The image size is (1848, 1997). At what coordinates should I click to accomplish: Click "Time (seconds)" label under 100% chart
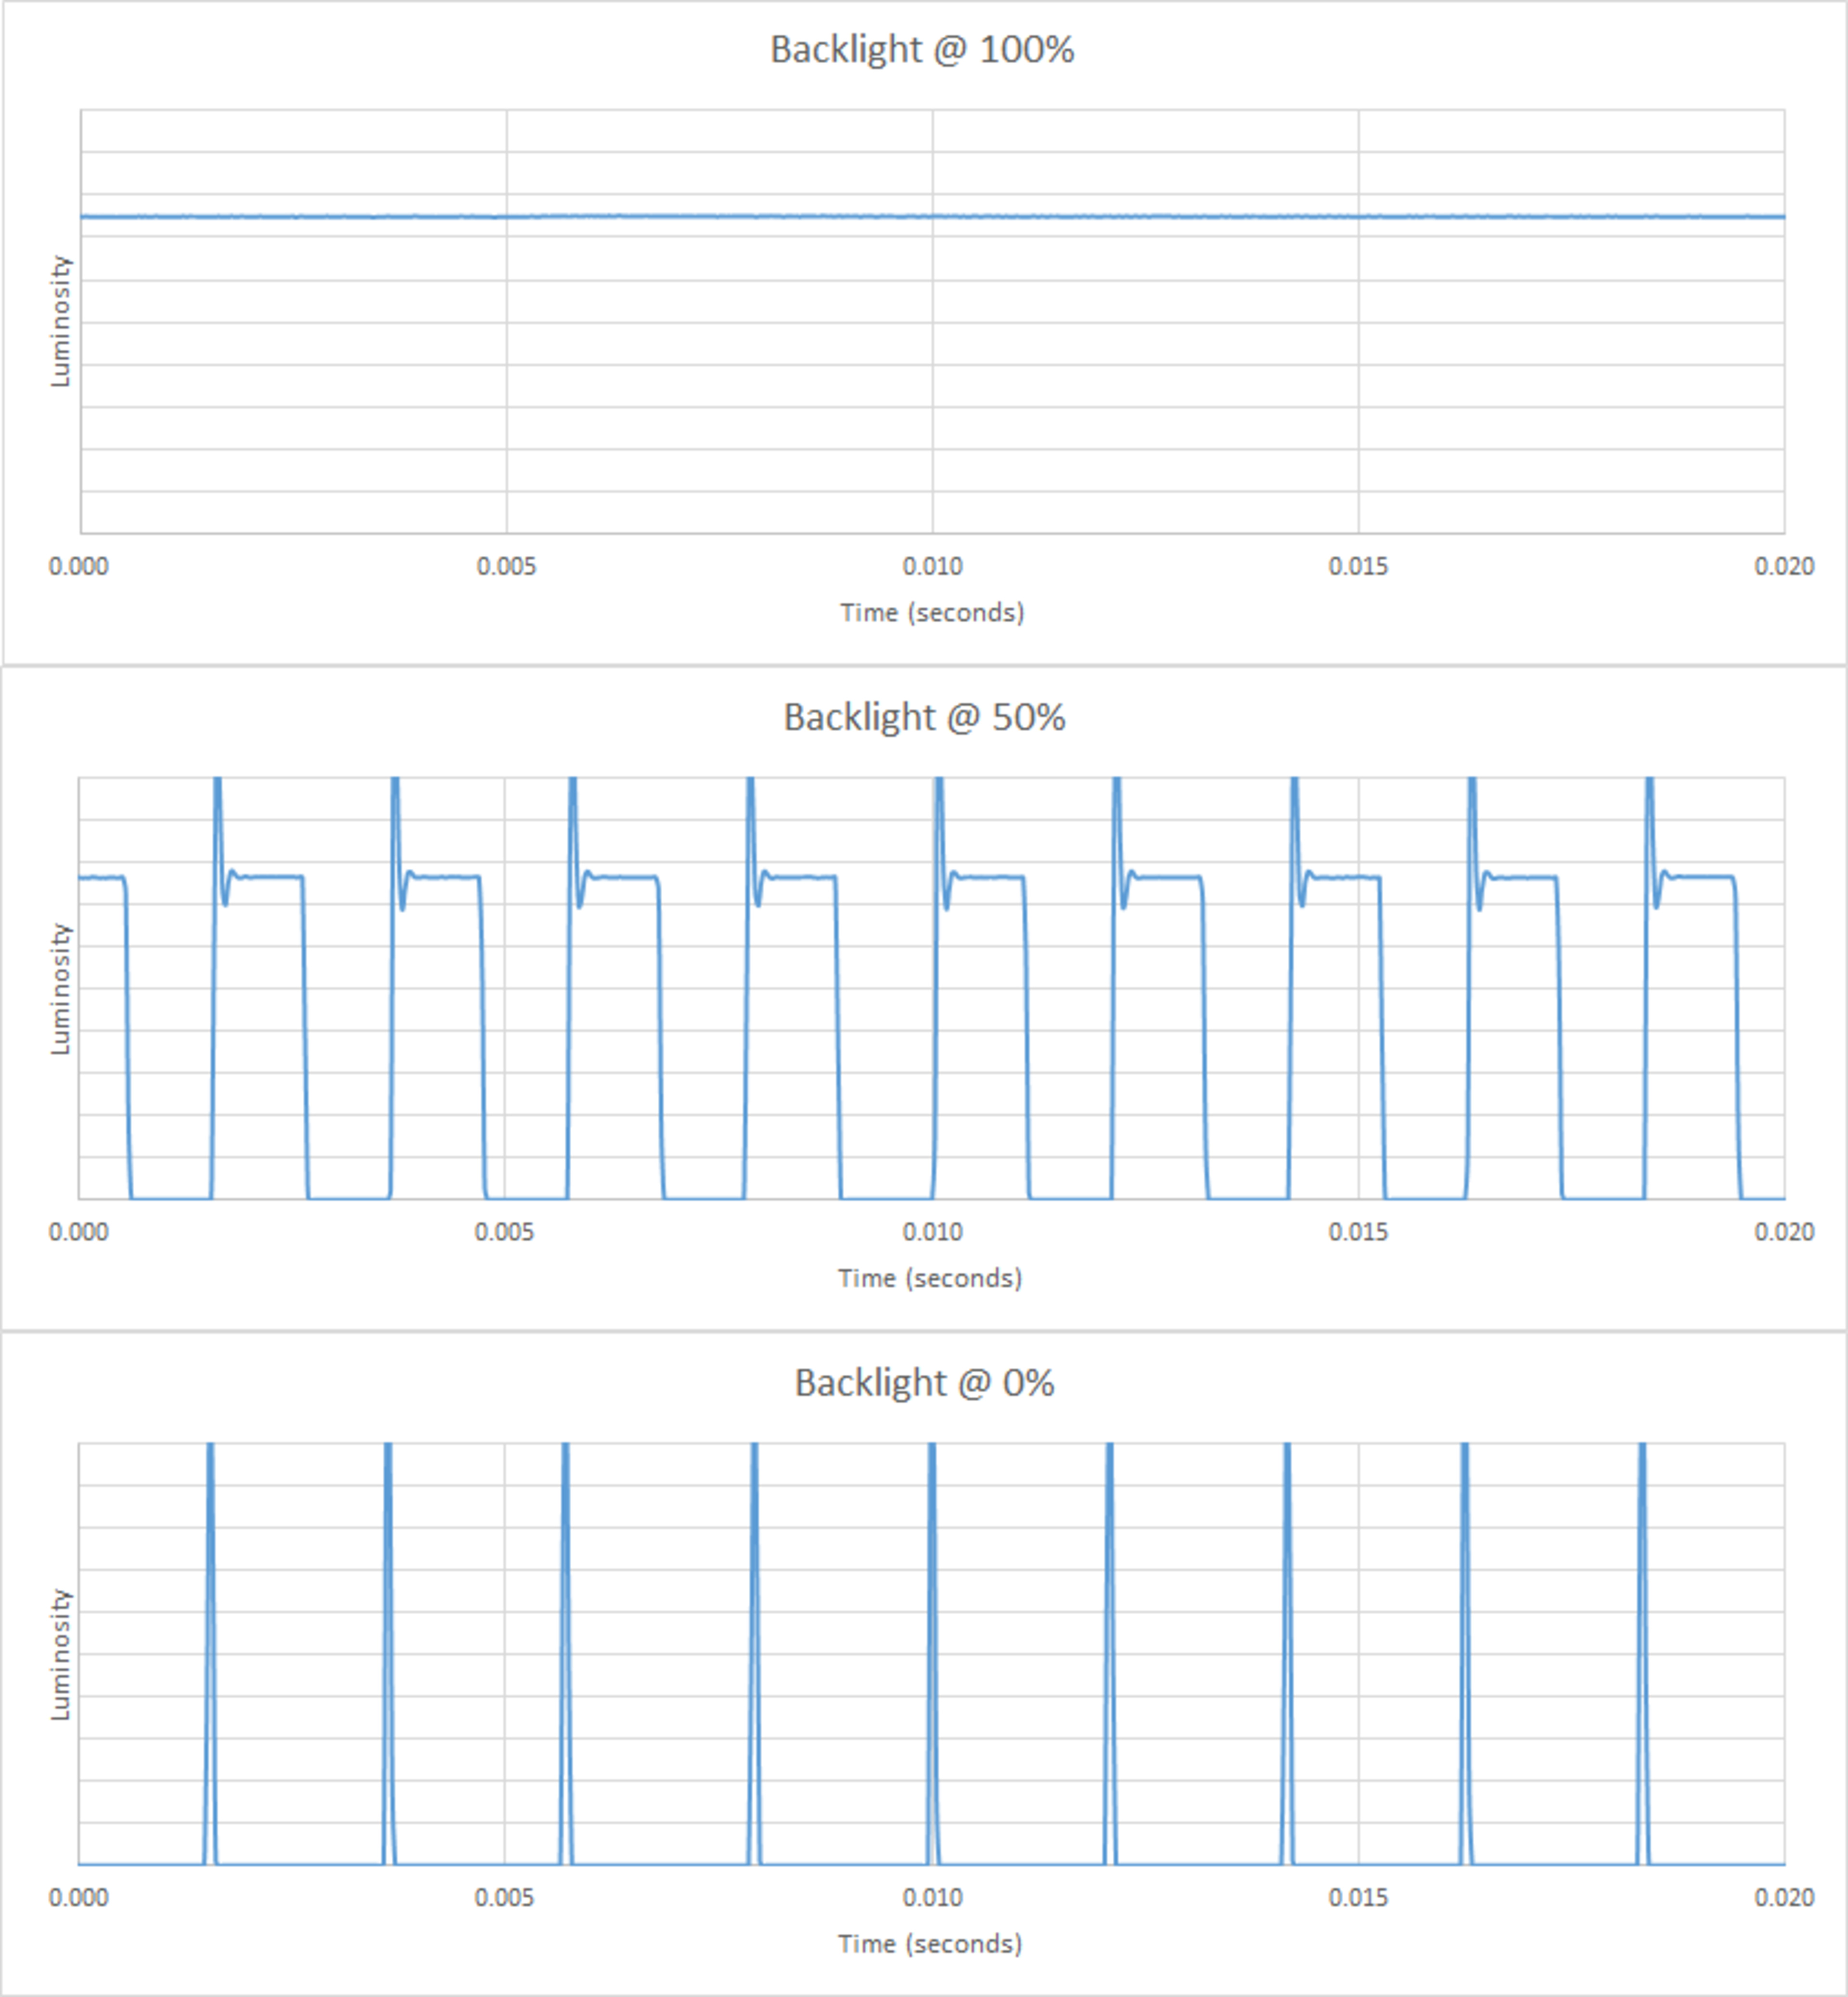point(931,613)
